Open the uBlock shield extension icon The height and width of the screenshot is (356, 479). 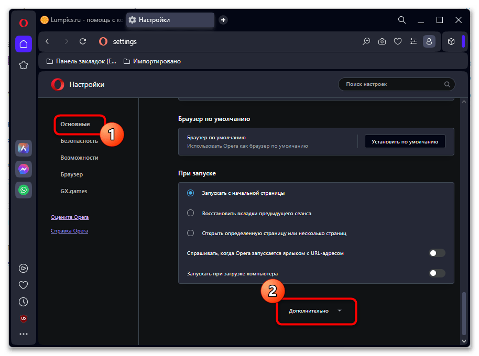tap(24, 318)
